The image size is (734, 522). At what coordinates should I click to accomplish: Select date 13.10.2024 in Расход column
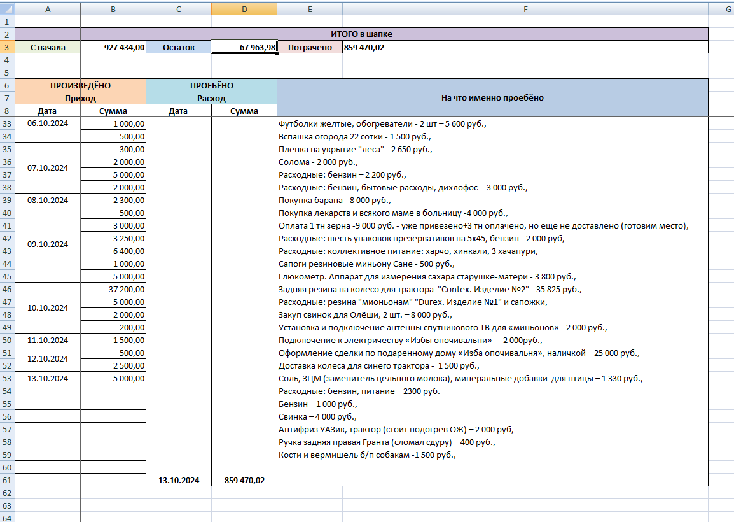click(178, 480)
